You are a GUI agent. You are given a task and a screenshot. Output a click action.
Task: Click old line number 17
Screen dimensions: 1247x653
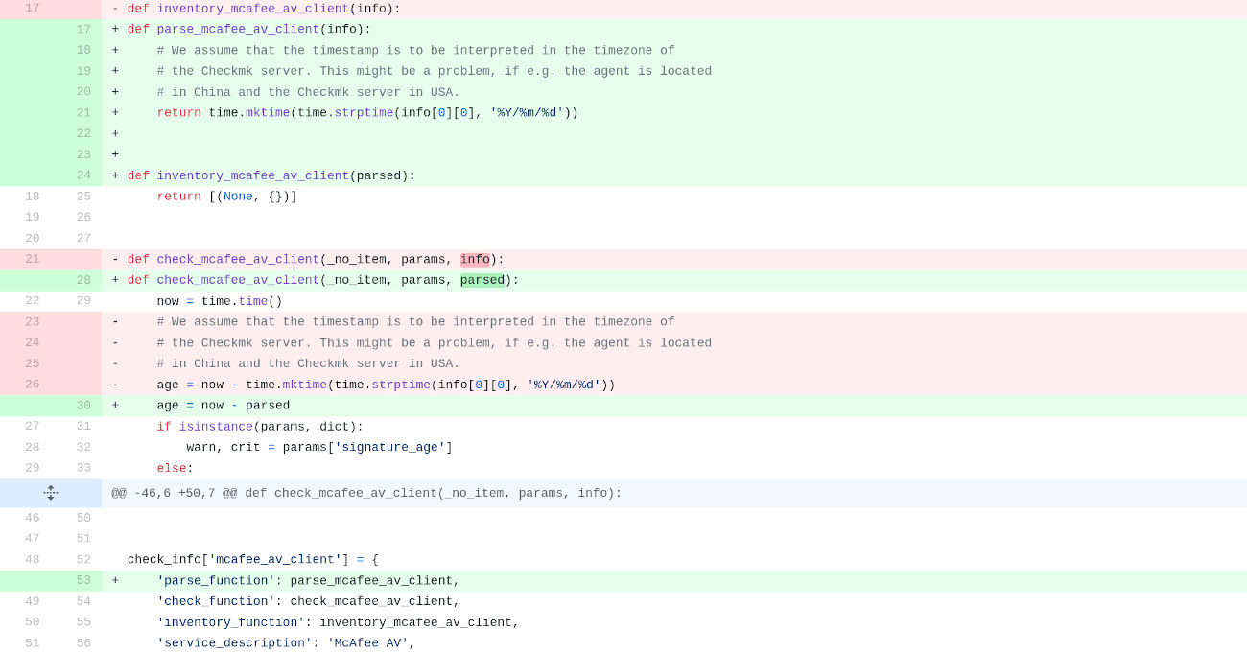tap(33, 9)
